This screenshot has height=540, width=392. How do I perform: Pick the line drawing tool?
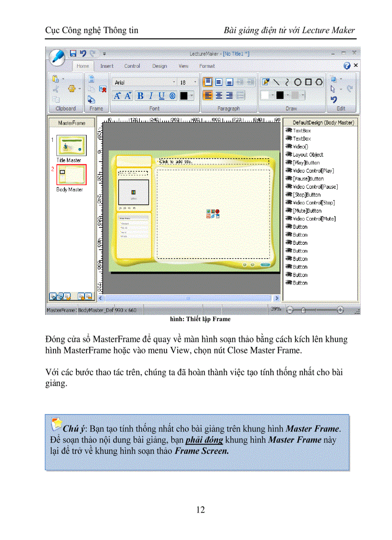pos(277,82)
